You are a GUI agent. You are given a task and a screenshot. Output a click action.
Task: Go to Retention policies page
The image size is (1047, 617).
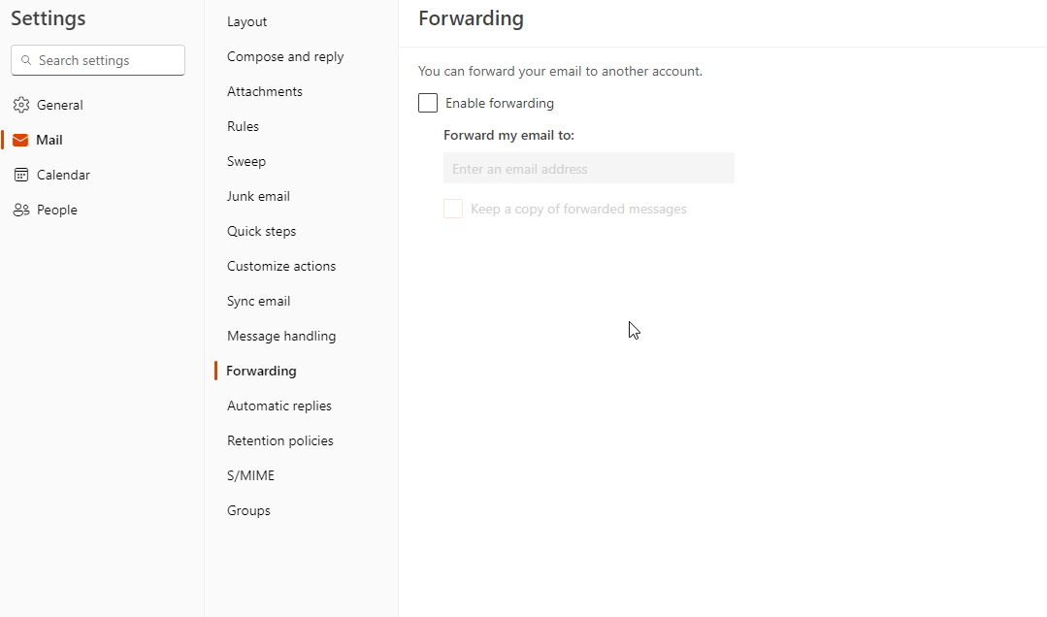click(280, 440)
